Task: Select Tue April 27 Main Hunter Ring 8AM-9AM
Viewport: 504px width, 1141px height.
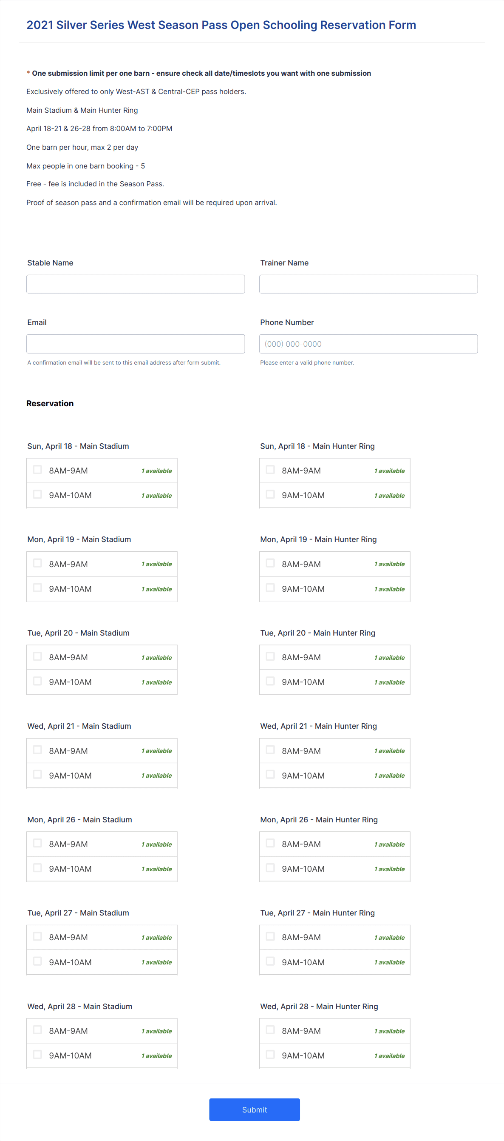Action: pyautogui.click(x=270, y=937)
